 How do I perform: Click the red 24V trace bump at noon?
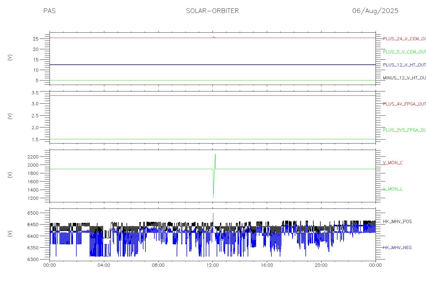coord(214,37)
